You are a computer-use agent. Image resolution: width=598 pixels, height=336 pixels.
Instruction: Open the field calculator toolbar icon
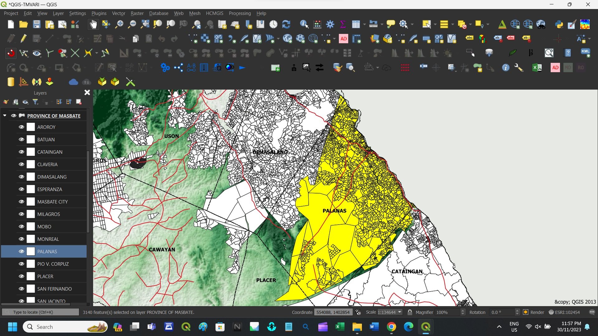pyautogui.click(x=317, y=24)
